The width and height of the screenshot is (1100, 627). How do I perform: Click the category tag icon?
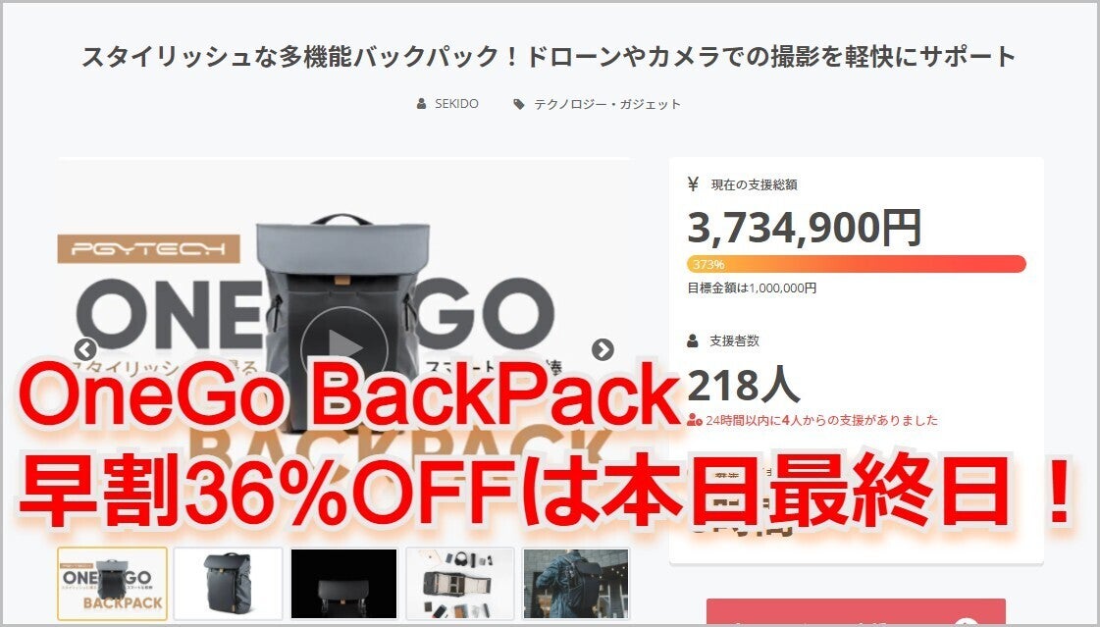[518, 104]
